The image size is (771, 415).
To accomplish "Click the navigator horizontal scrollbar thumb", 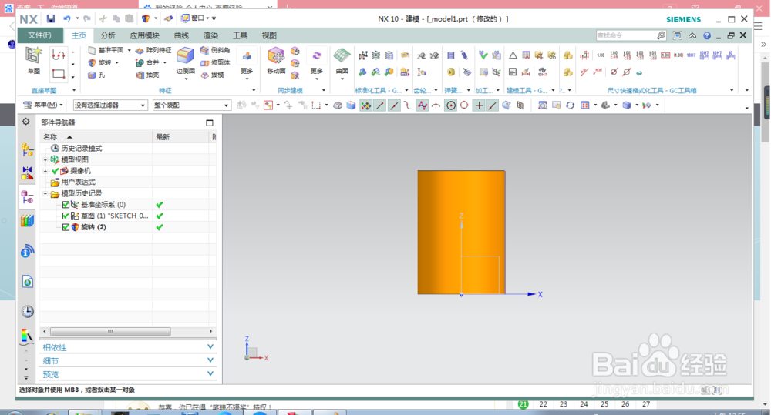I will click(110, 332).
